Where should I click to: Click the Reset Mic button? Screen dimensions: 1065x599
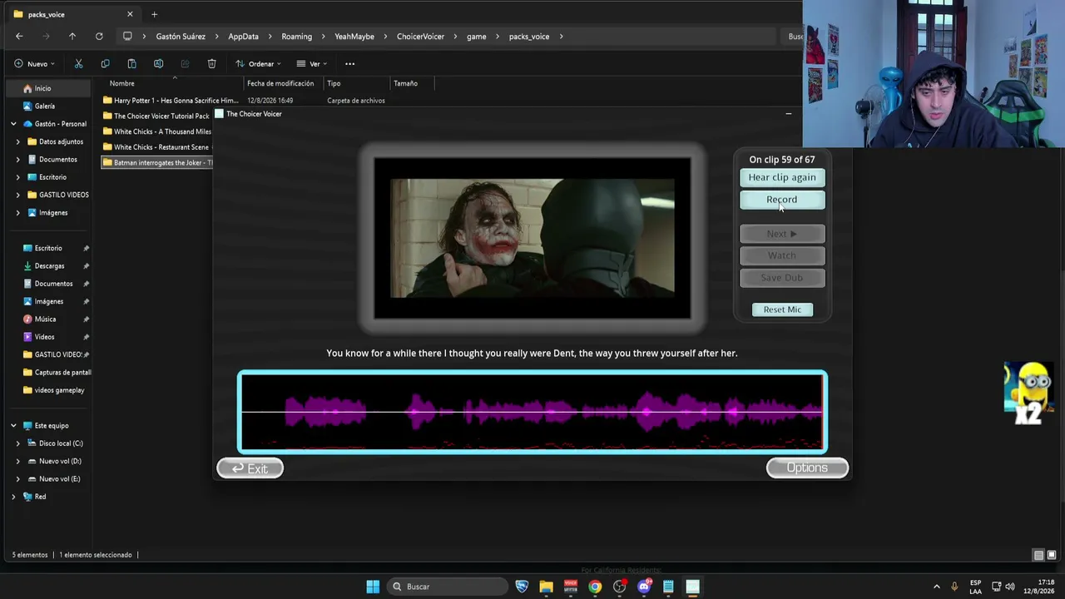click(x=782, y=309)
